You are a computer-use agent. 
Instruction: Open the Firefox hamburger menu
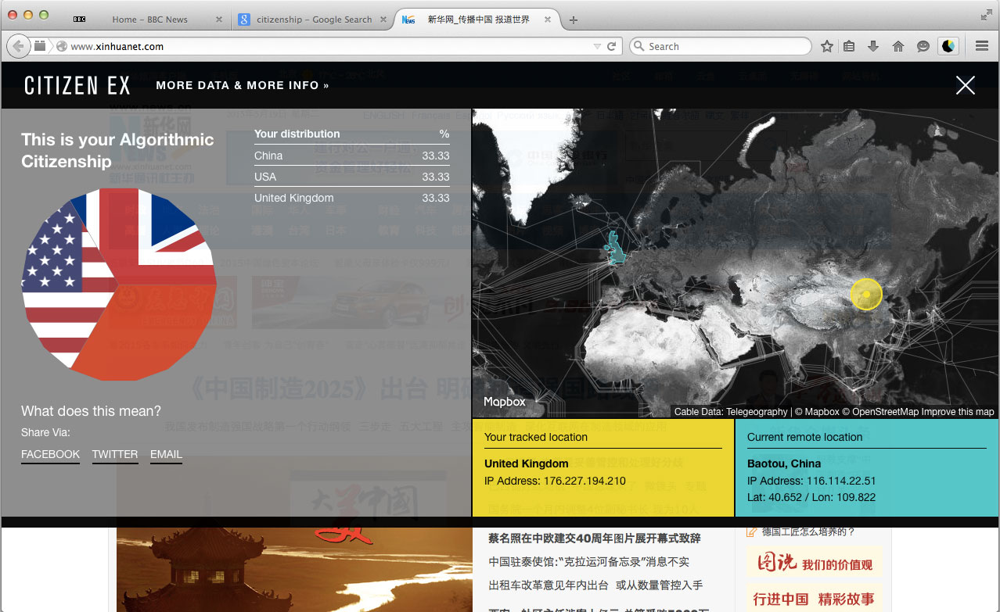click(982, 46)
